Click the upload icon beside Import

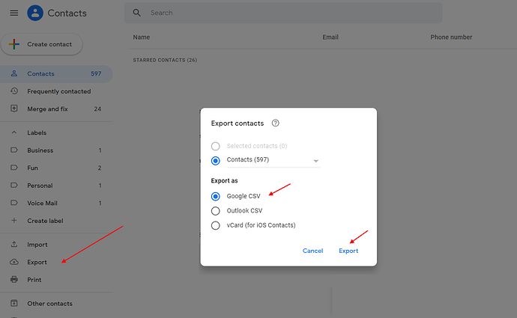pyautogui.click(x=13, y=244)
